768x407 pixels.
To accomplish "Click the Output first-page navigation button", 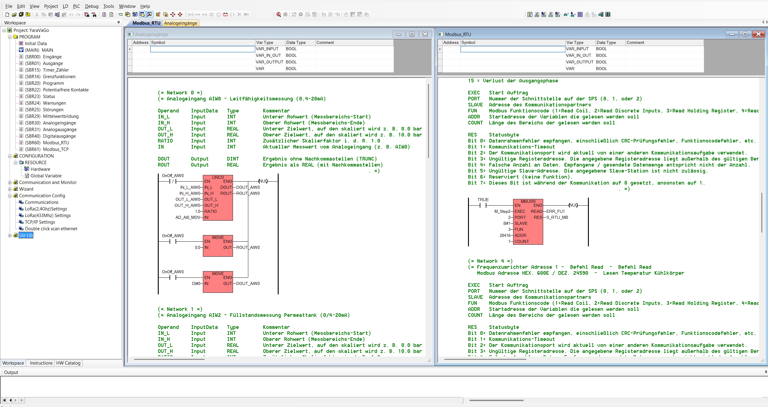I will pos(4,400).
